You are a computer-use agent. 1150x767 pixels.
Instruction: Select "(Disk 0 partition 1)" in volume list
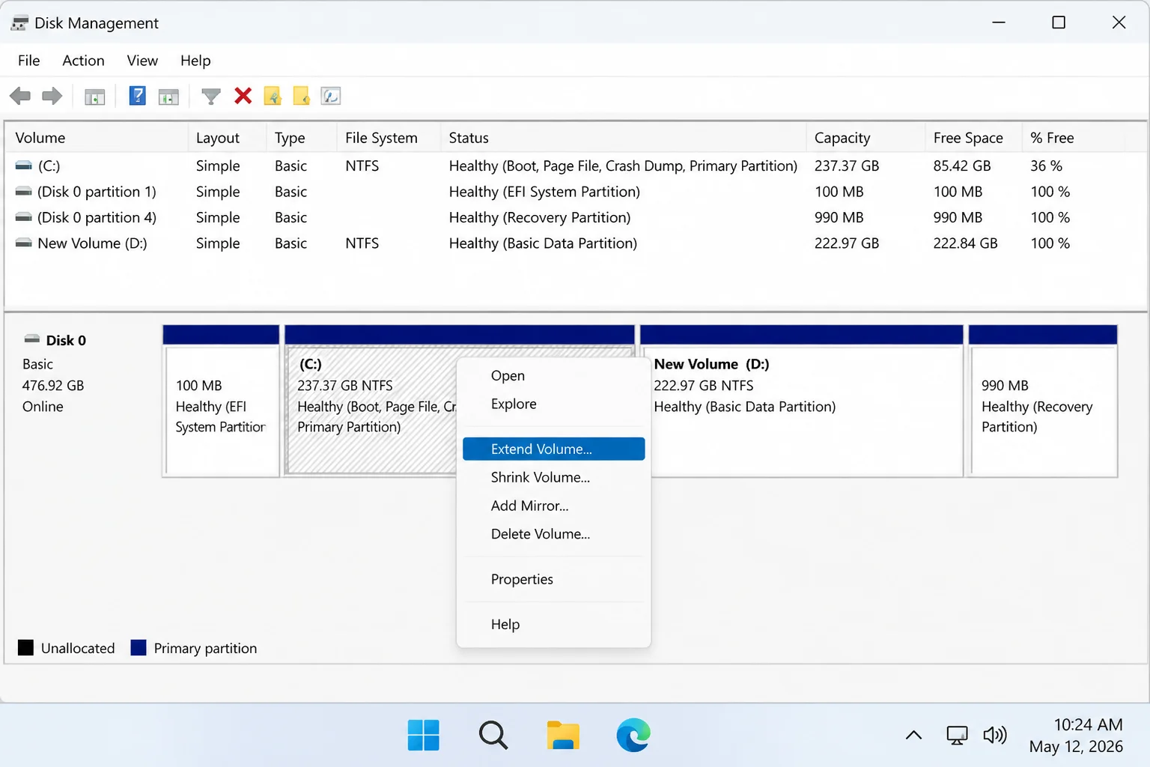tap(97, 192)
